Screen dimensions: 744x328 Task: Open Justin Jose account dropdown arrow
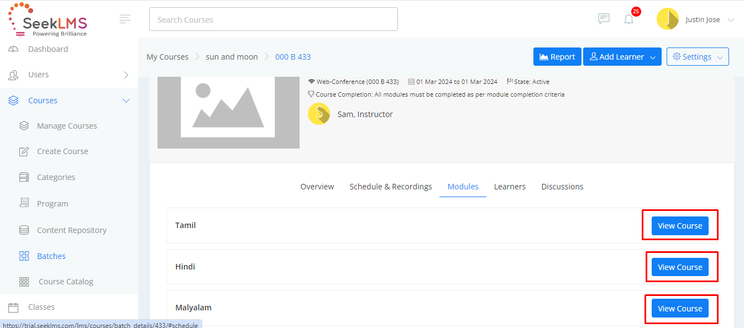point(731,20)
